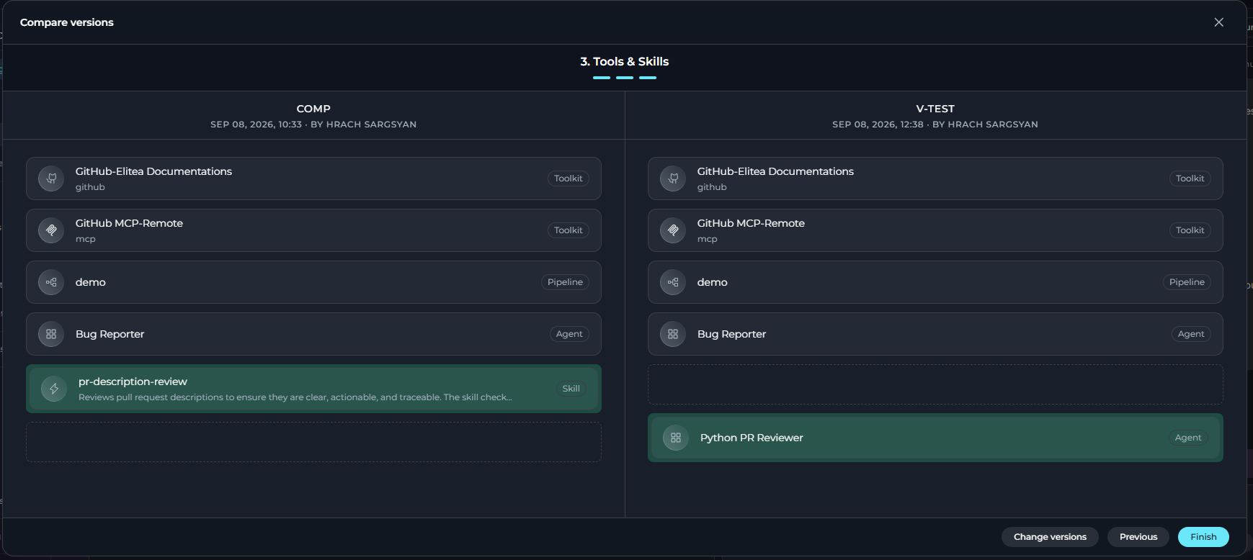Click Toolkit badge on COMP GitHub MCP-Remote
The width and height of the screenshot is (1253, 560).
568,230
